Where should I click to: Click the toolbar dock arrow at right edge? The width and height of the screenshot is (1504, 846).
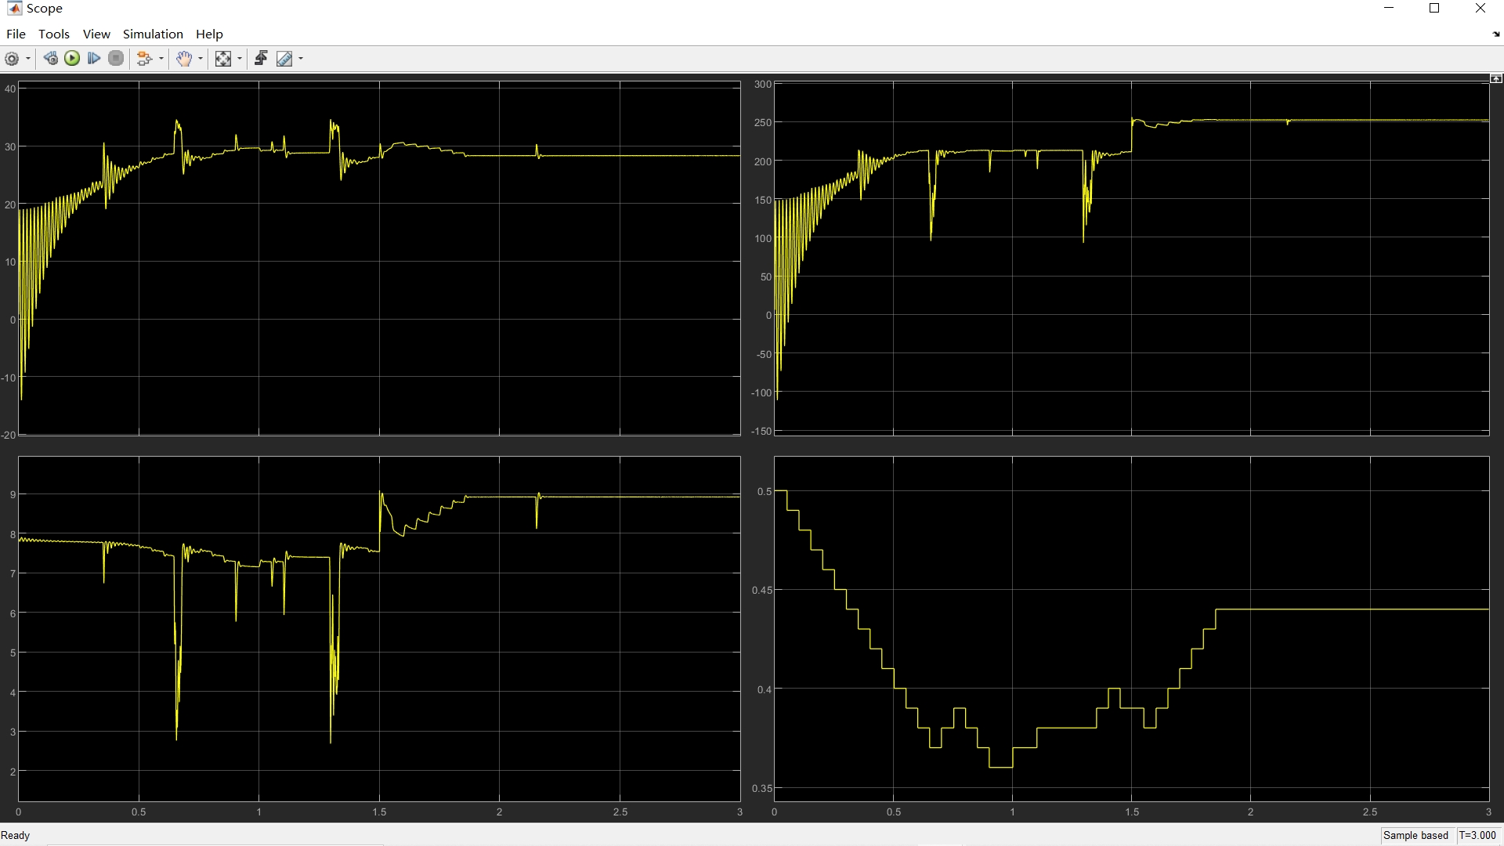point(1496,34)
